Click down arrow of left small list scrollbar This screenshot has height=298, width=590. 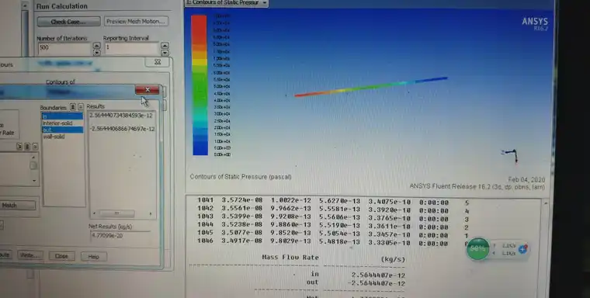tap(33, 181)
